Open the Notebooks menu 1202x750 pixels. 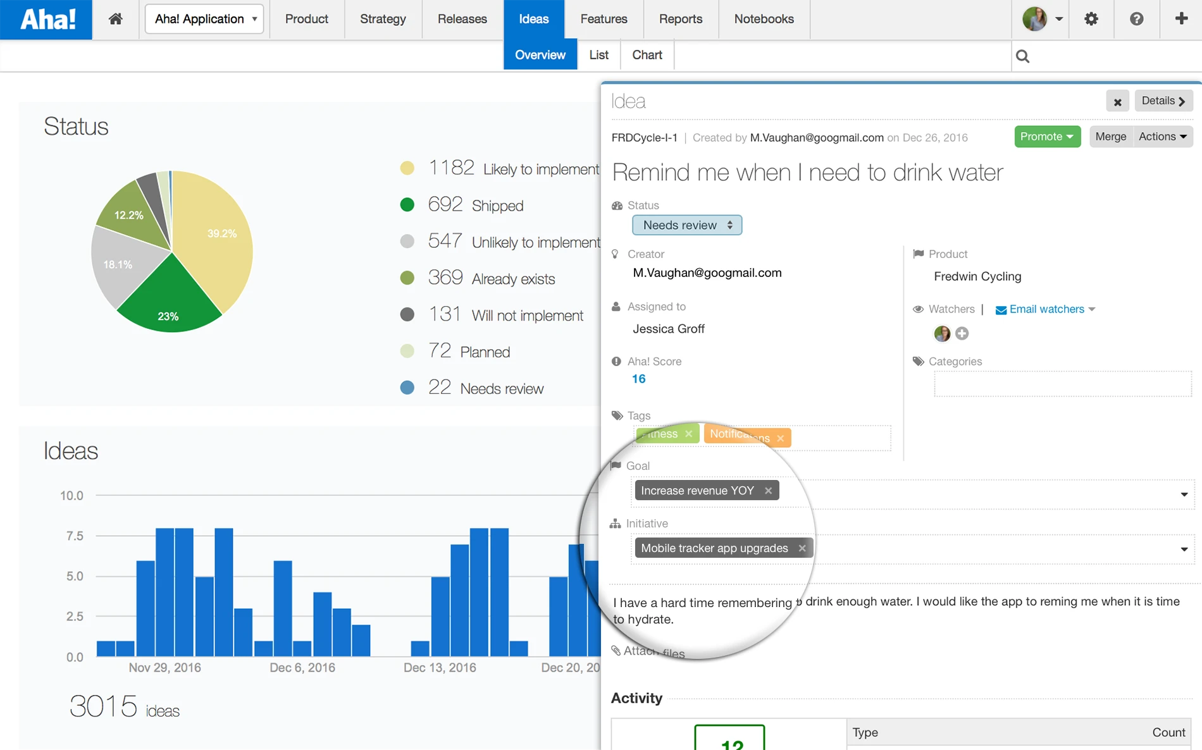tap(764, 19)
